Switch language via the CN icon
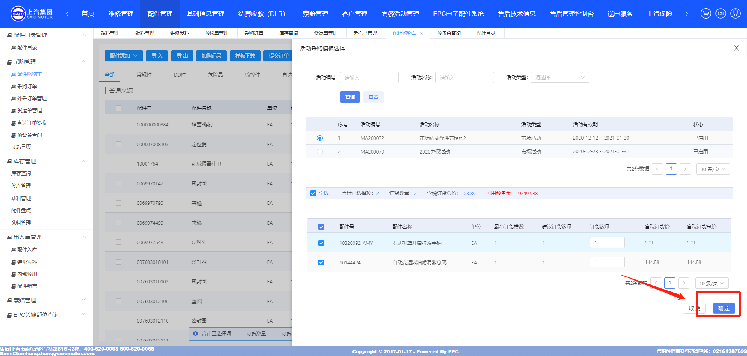Image resolution: width=747 pixels, height=356 pixels. [x=721, y=14]
